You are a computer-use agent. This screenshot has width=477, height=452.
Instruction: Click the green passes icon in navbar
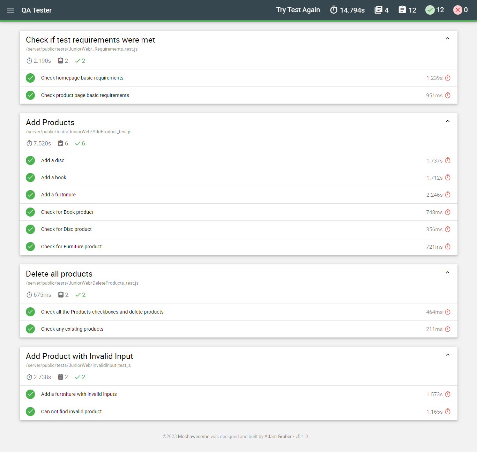430,10
